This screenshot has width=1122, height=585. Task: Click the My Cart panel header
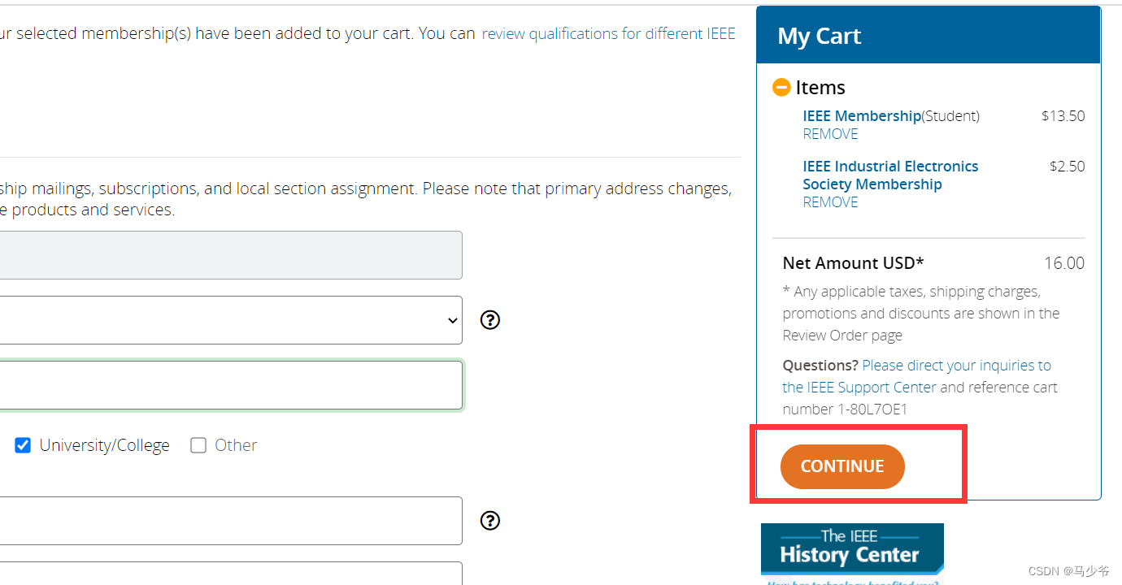[x=927, y=36]
